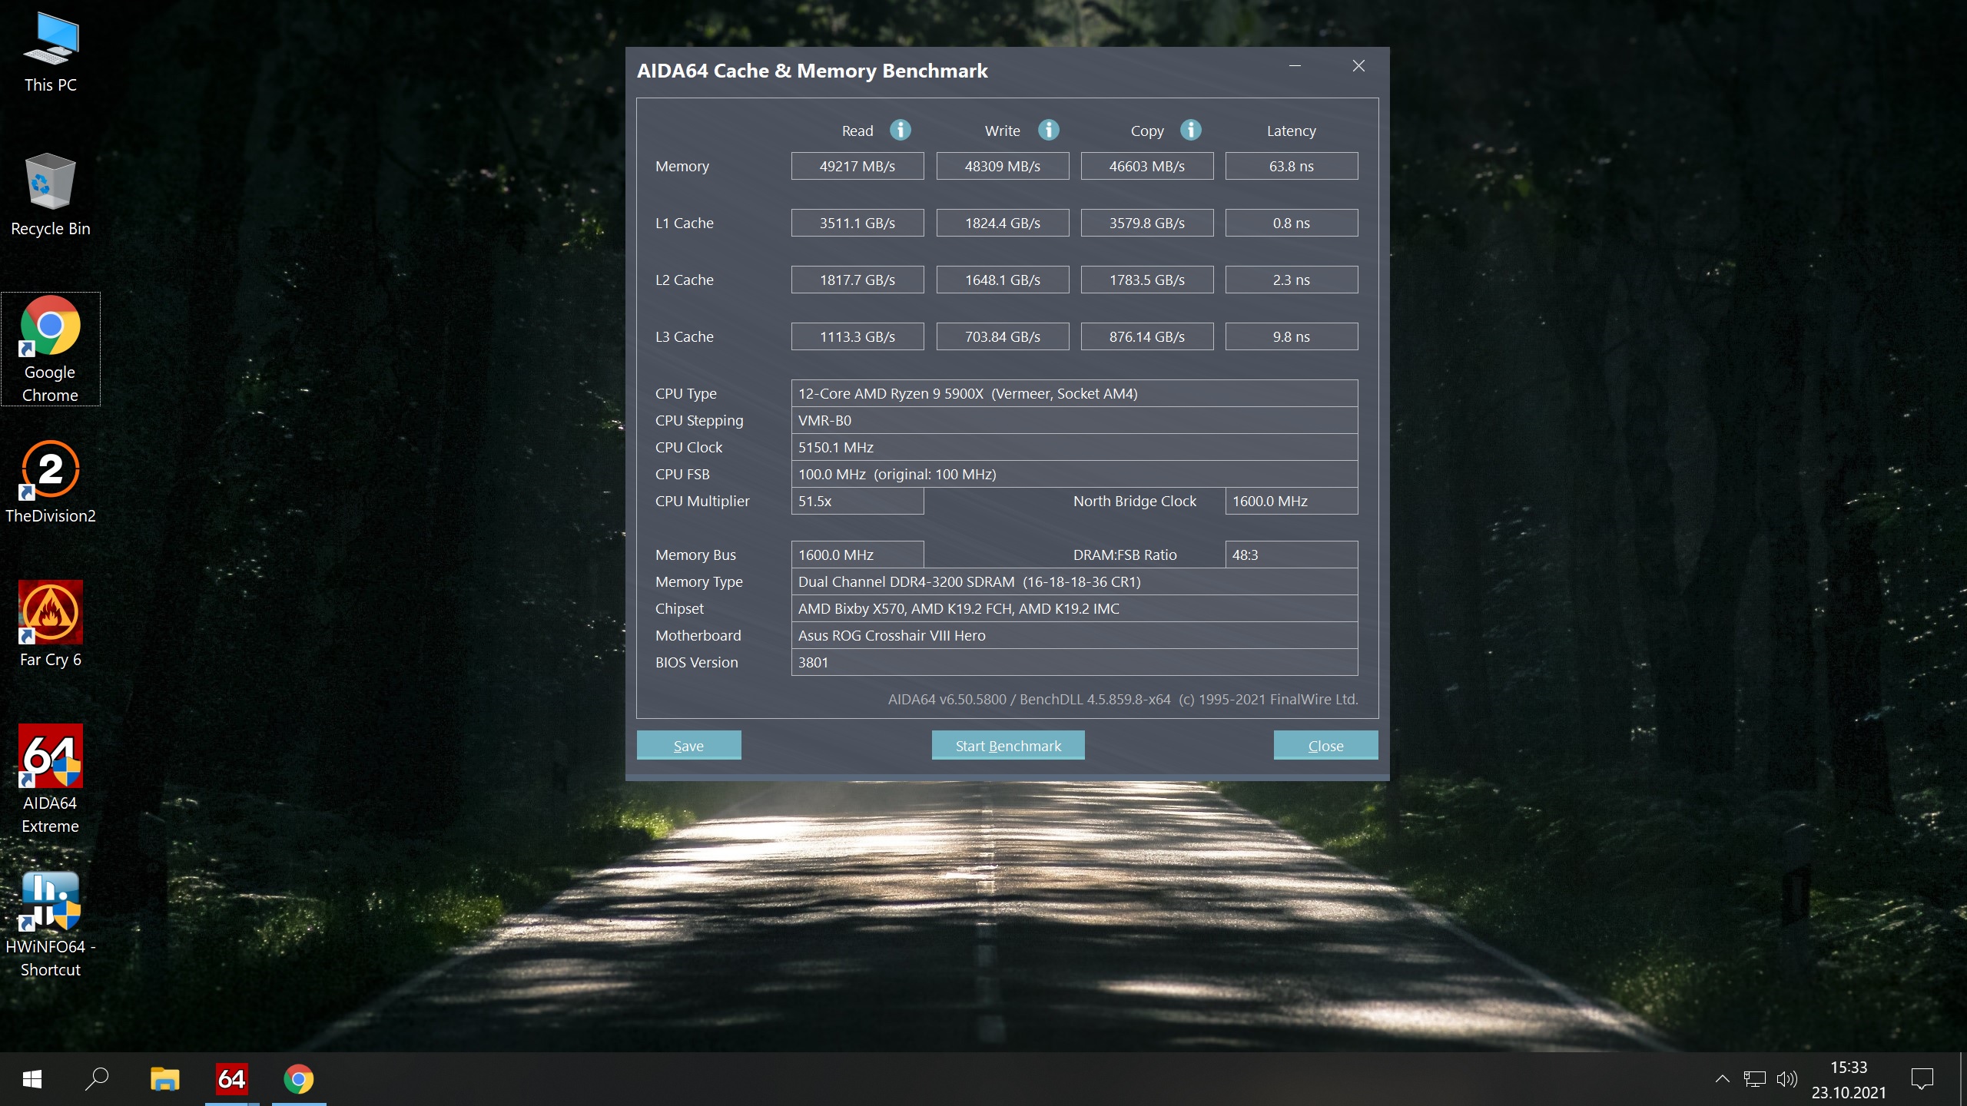Open the Windows Start menu
The width and height of the screenshot is (1967, 1106).
[32, 1079]
